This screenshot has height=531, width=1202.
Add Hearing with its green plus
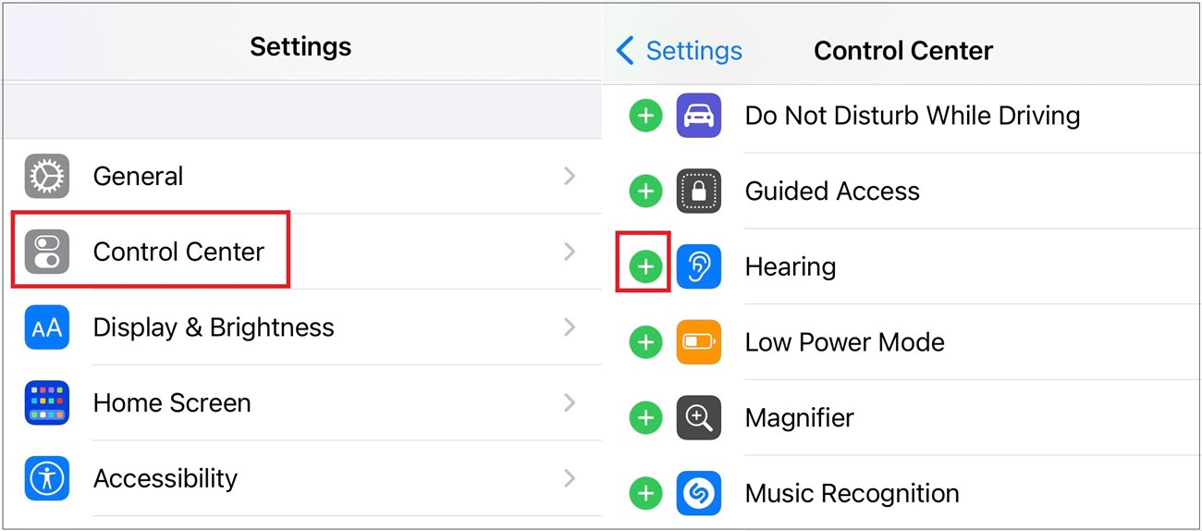645,267
